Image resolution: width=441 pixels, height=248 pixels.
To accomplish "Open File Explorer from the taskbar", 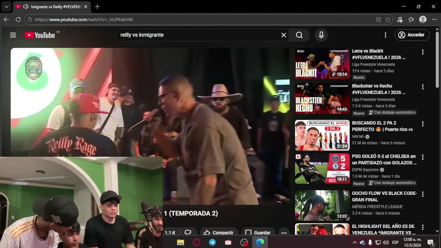I will coord(181,242).
